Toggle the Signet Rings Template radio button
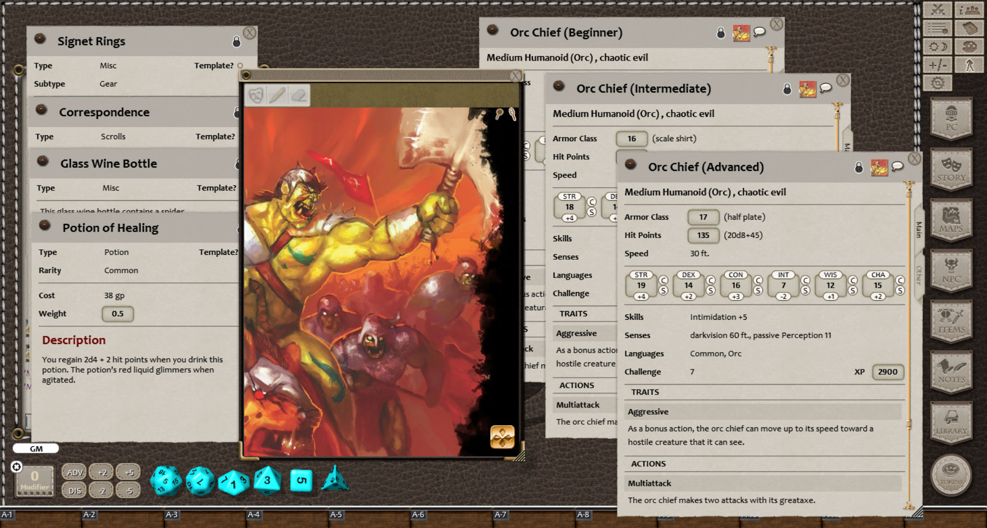This screenshot has width=987, height=528. 240,65
